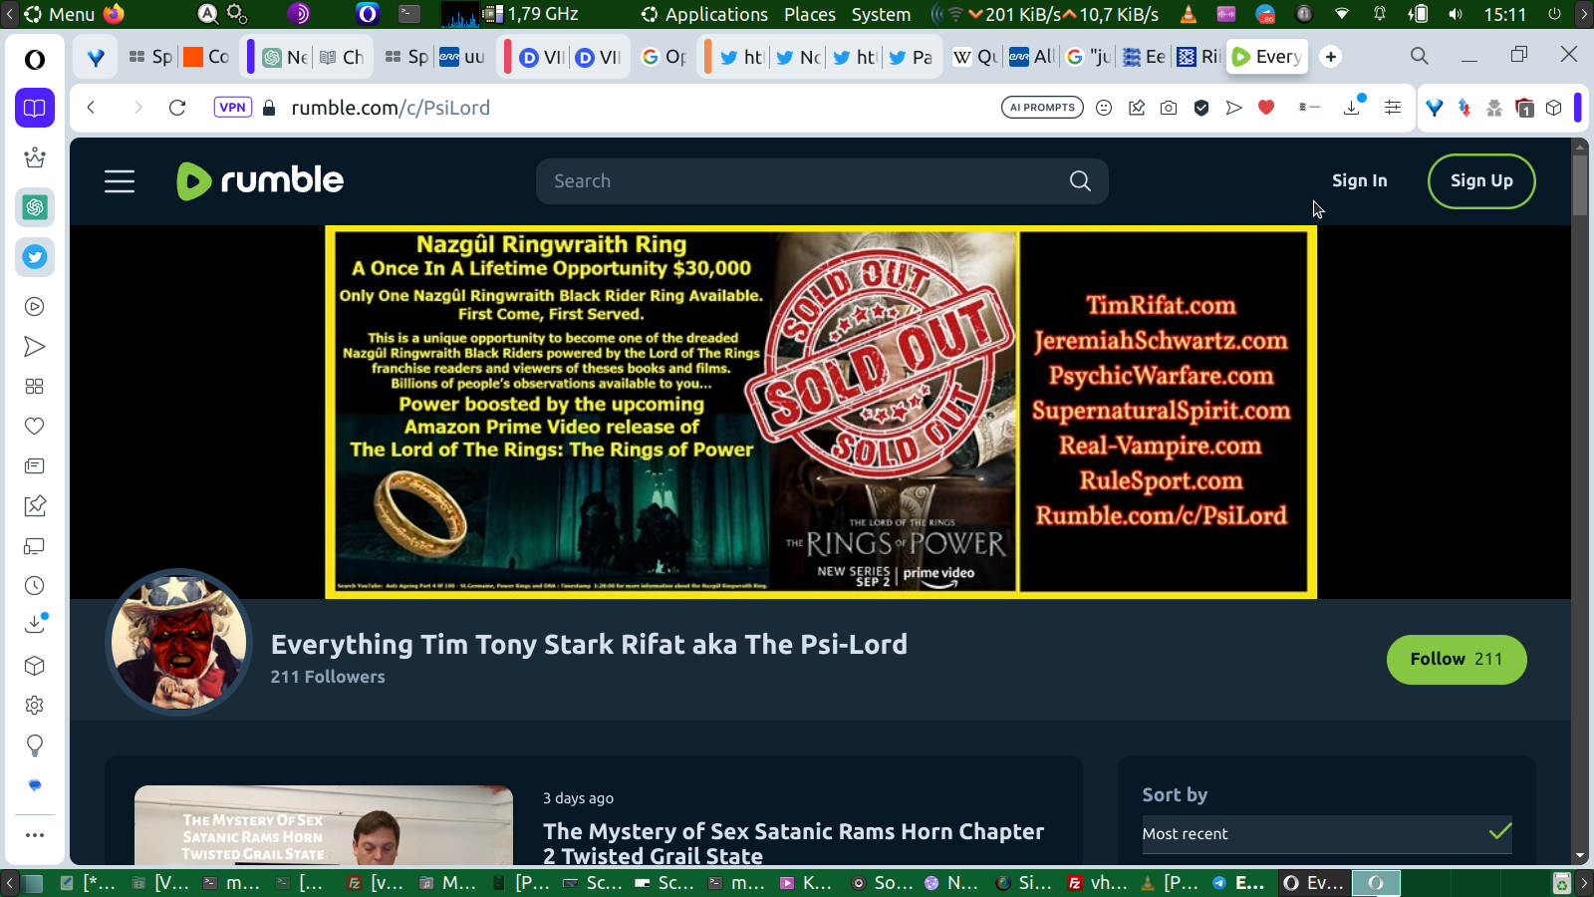
Task: Open the tab search magnifier
Action: coord(1420,56)
